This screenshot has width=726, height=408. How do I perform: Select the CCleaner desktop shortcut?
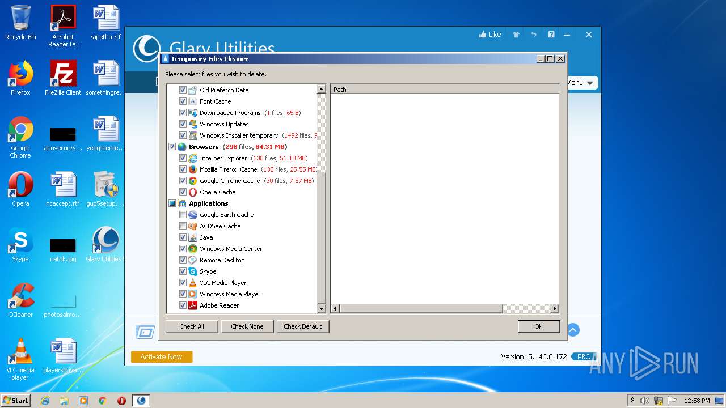pos(20,300)
